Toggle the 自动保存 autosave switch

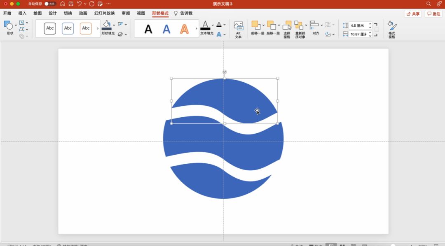[50, 4]
